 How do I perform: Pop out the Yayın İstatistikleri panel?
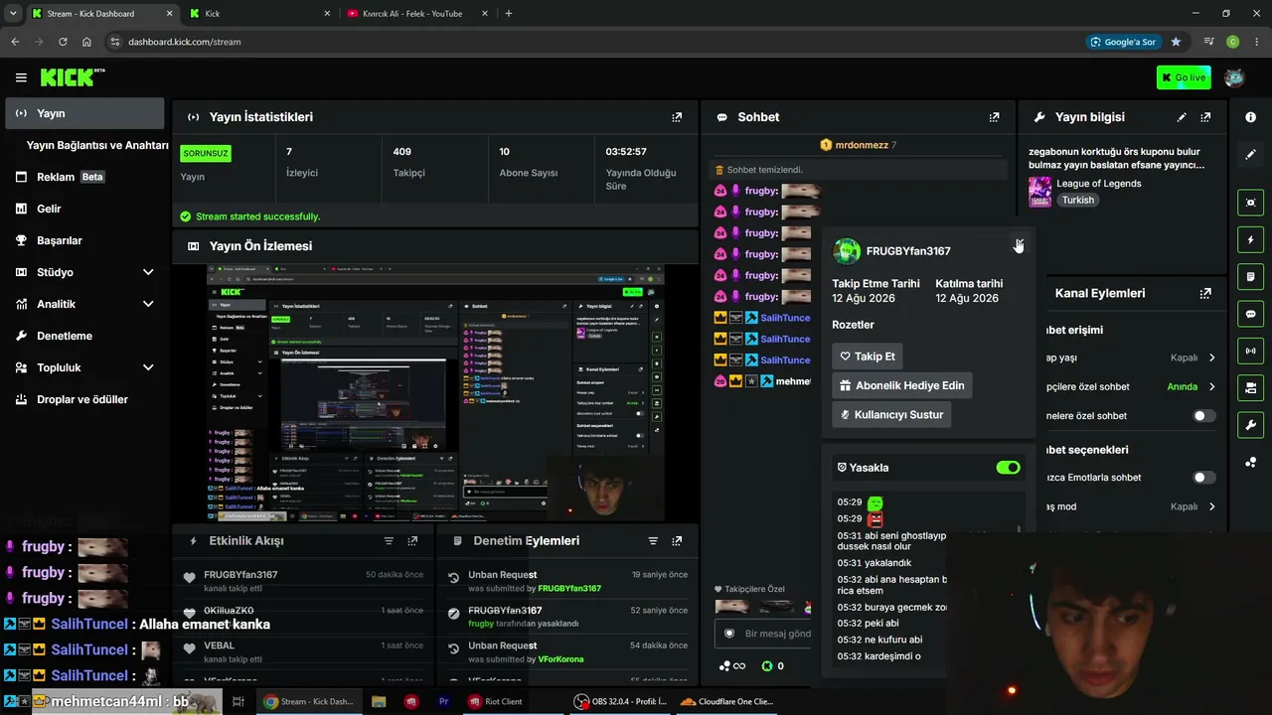coord(677,117)
